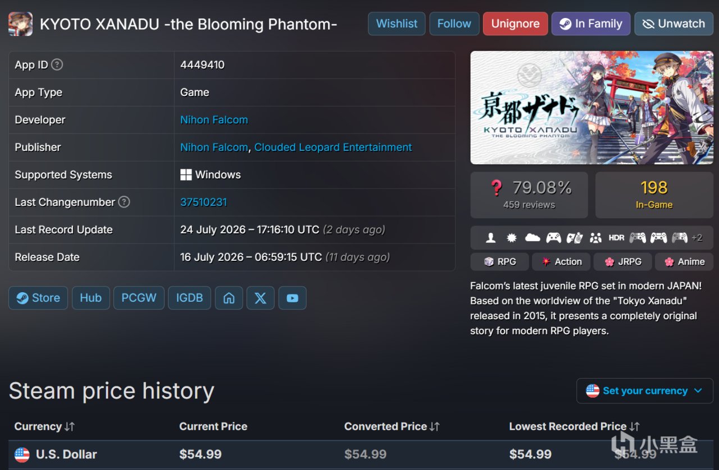The height and width of the screenshot is (470, 719).
Task: Click Unwatch to stop watching app
Action: pyautogui.click(x=674, y=24)
